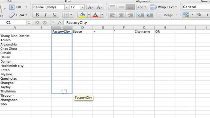
Task: Select Align Middle vertical alignment
Action: [x=121, y=7]
